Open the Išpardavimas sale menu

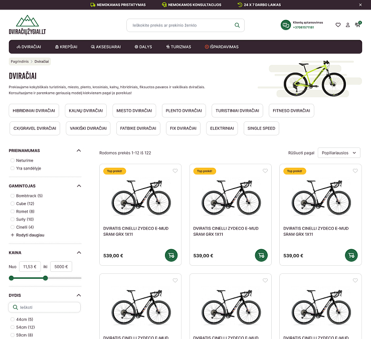(222, 47)
